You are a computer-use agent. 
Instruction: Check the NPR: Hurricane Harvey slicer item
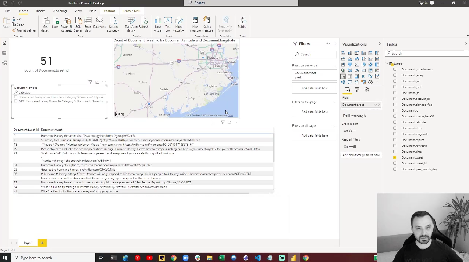(x=16, y=101)
